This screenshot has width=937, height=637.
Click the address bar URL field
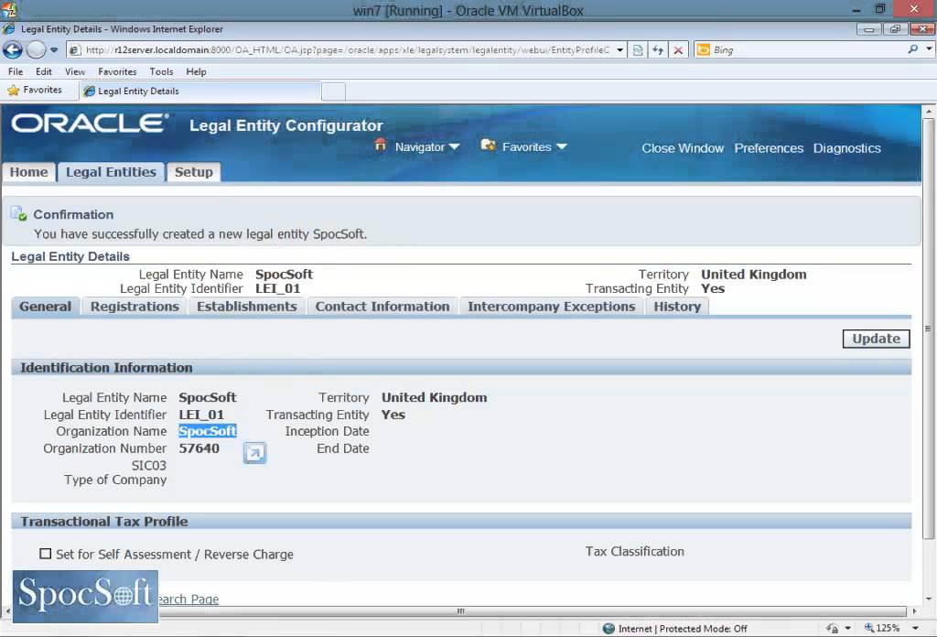click(341, 50)
